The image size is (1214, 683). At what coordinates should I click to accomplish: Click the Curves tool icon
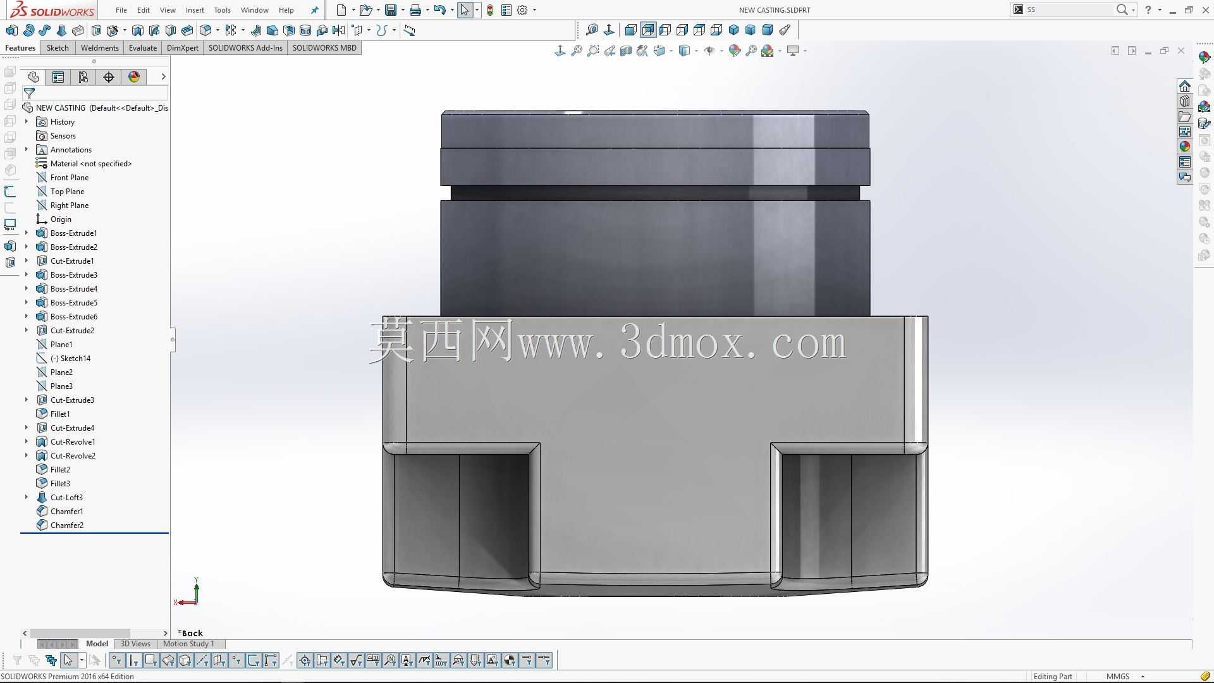tap(381, 30)
